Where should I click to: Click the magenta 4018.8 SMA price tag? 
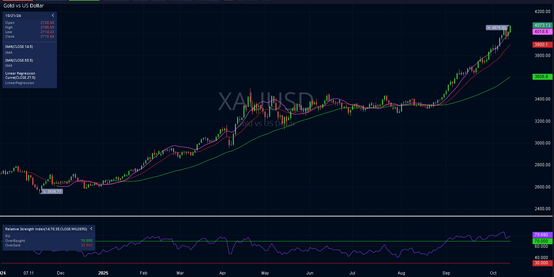pos(542,32)
